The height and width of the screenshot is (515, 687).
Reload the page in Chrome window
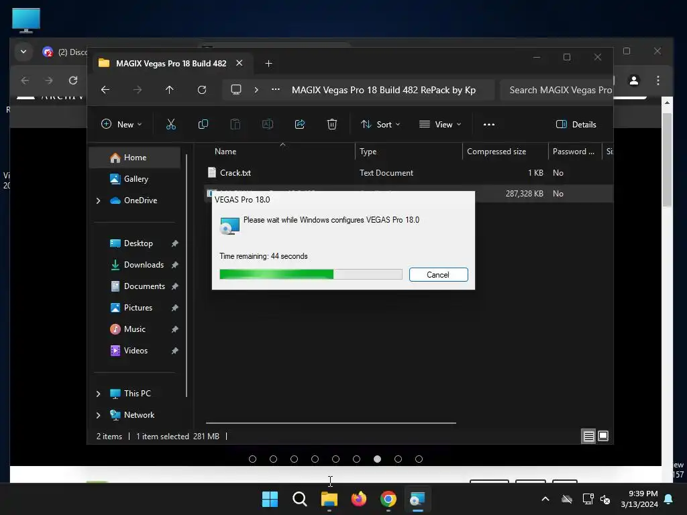[73, 80]
